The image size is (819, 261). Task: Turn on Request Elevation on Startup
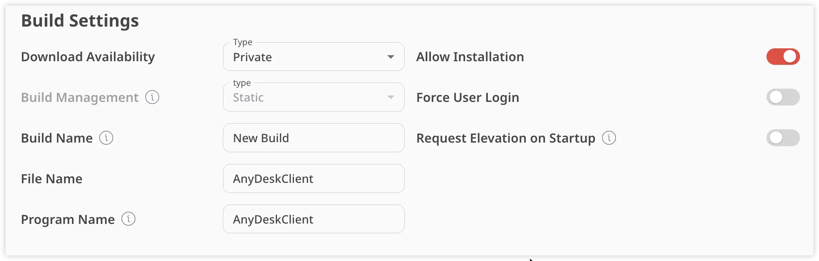point(783,138)
